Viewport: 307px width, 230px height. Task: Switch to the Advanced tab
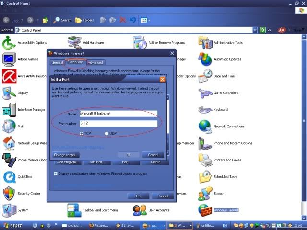point(95,63)
